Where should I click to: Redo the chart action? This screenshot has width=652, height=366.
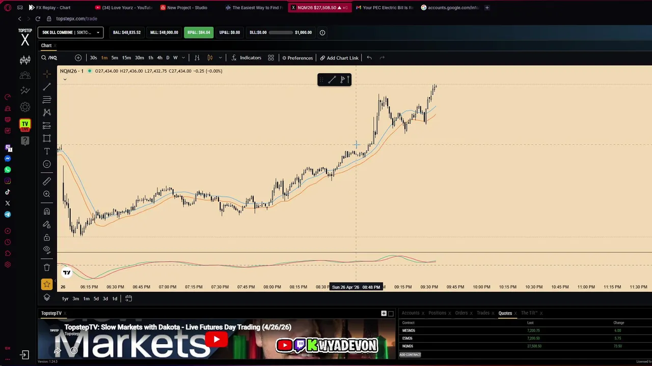(383, 58)
